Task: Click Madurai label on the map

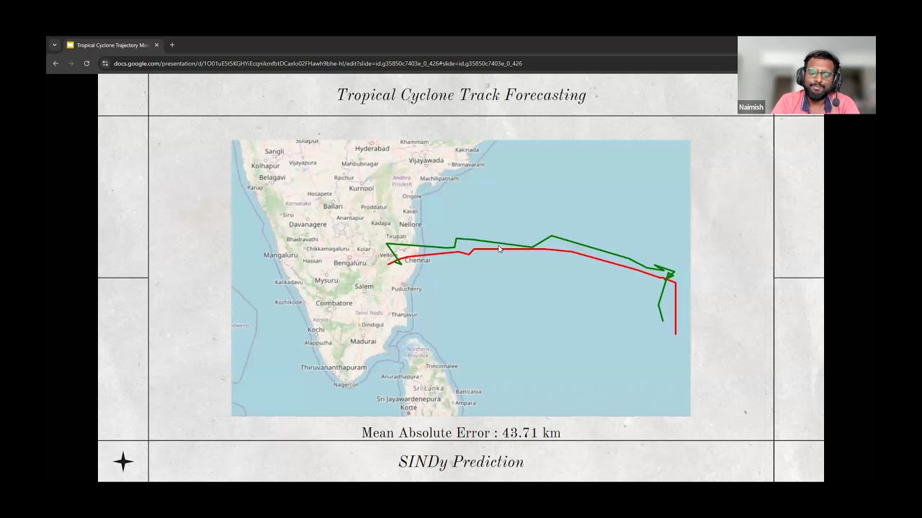Action: pos(363,342)
